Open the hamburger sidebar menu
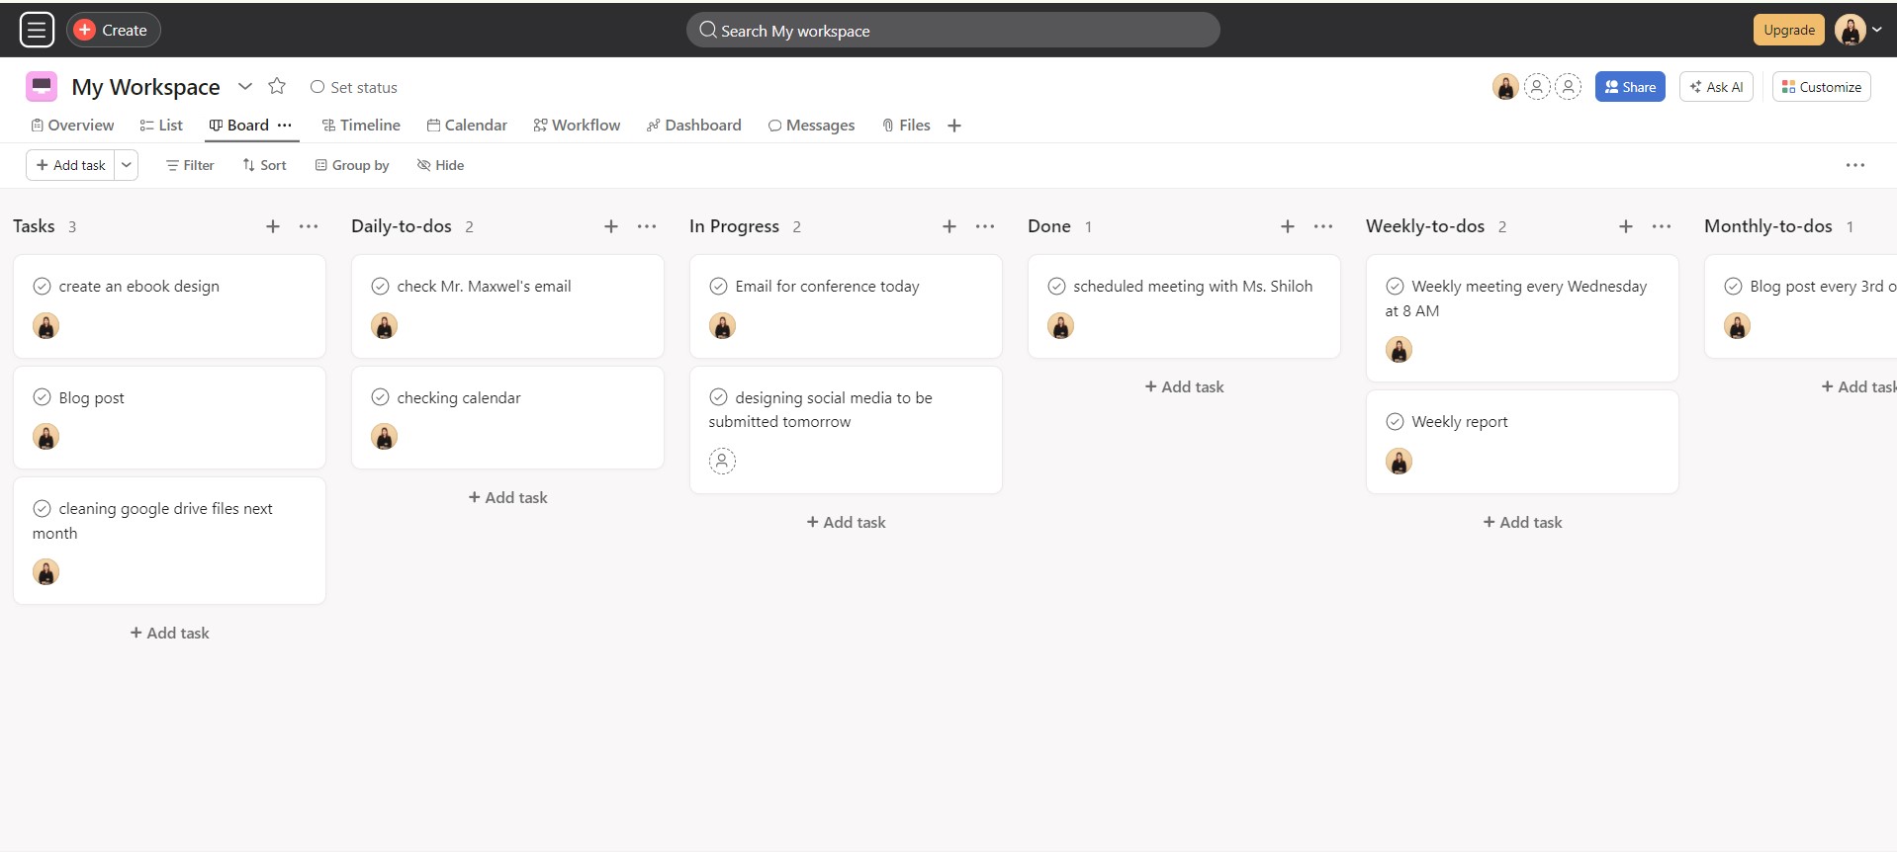Viewport: 1897px width, 852px height. (37, 30)
